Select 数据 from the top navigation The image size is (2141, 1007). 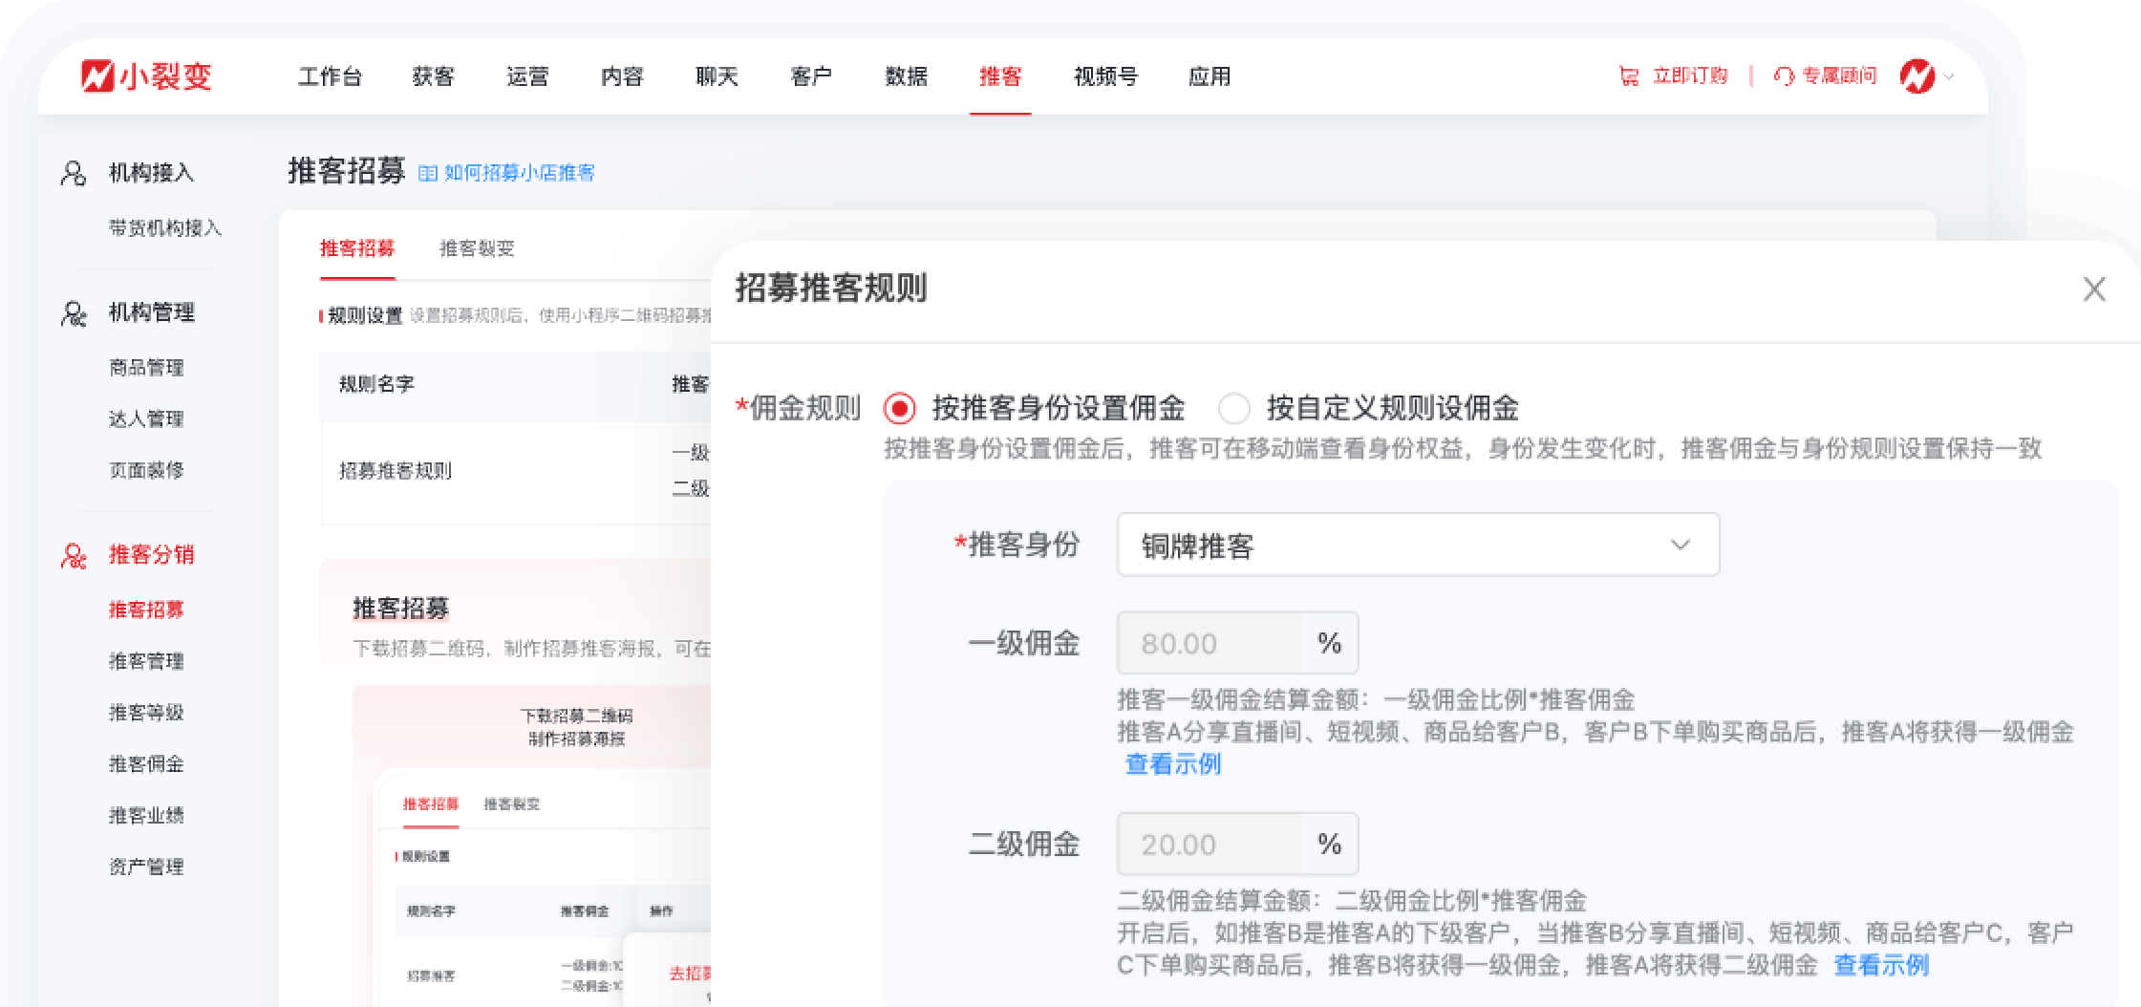pyautogui.click(x=906, y=77)
